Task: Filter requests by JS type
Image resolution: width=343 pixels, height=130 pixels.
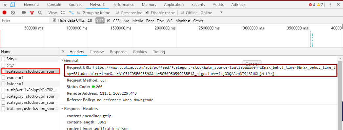Action: click(108, 21)
